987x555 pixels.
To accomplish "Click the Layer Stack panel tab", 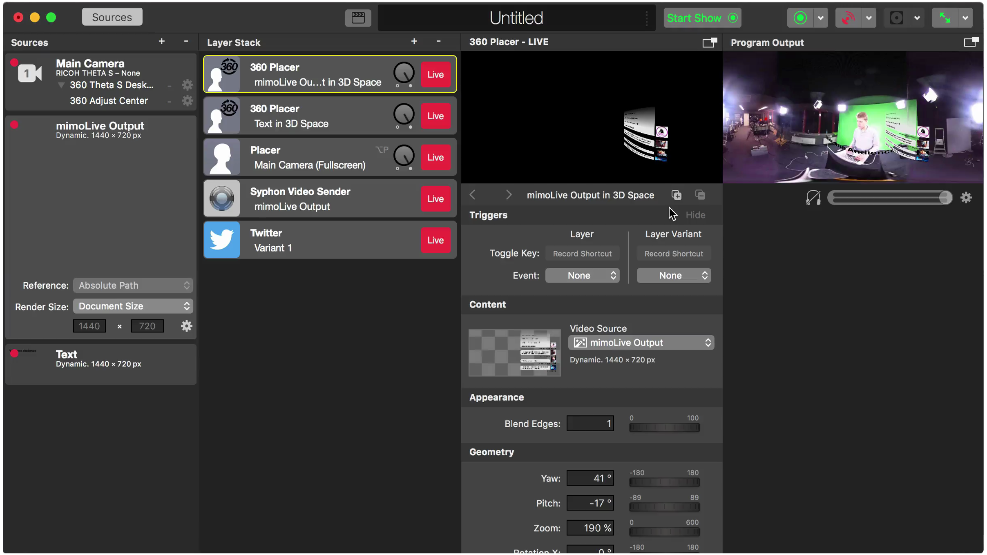I will 234,42.
